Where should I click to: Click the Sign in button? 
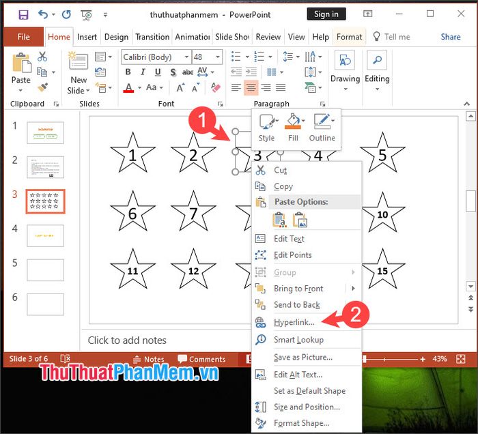pyautogui.click(x=326, y=14)
